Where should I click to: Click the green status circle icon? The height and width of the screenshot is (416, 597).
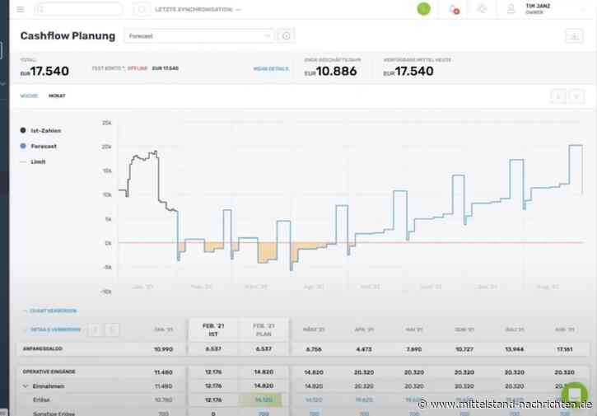tap(423, 9)
